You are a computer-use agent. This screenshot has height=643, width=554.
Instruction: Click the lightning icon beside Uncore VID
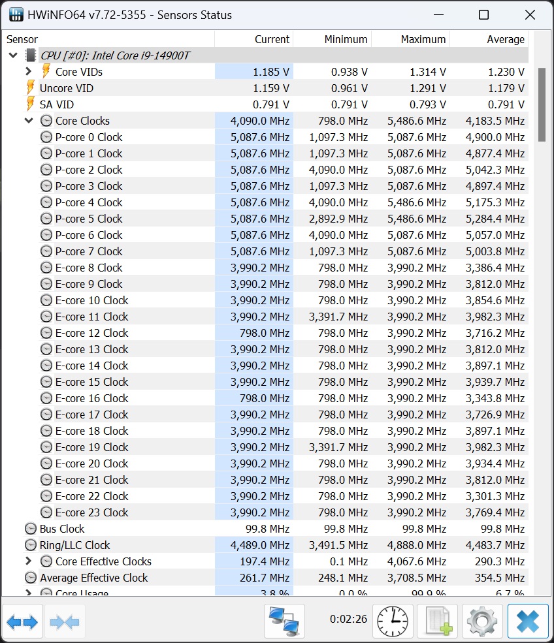coord(30,87)
